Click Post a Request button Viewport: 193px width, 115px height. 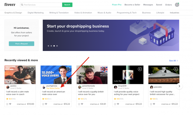coord(22,44)
